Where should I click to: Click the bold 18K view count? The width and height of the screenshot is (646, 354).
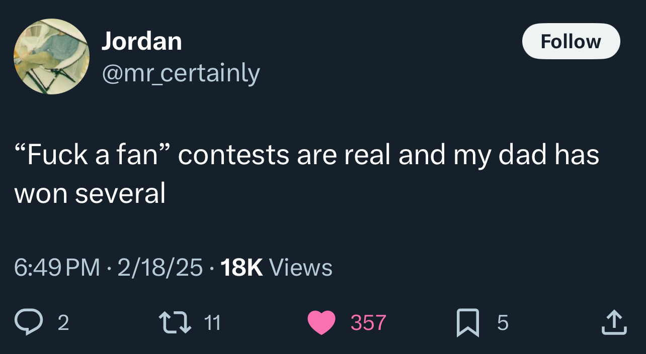click(241, 267)
